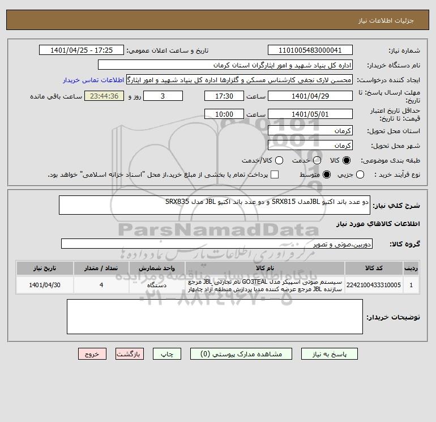The image size is (436, 422).
Task: Click the quantity cell showing 4
Action: click(101, 285)
